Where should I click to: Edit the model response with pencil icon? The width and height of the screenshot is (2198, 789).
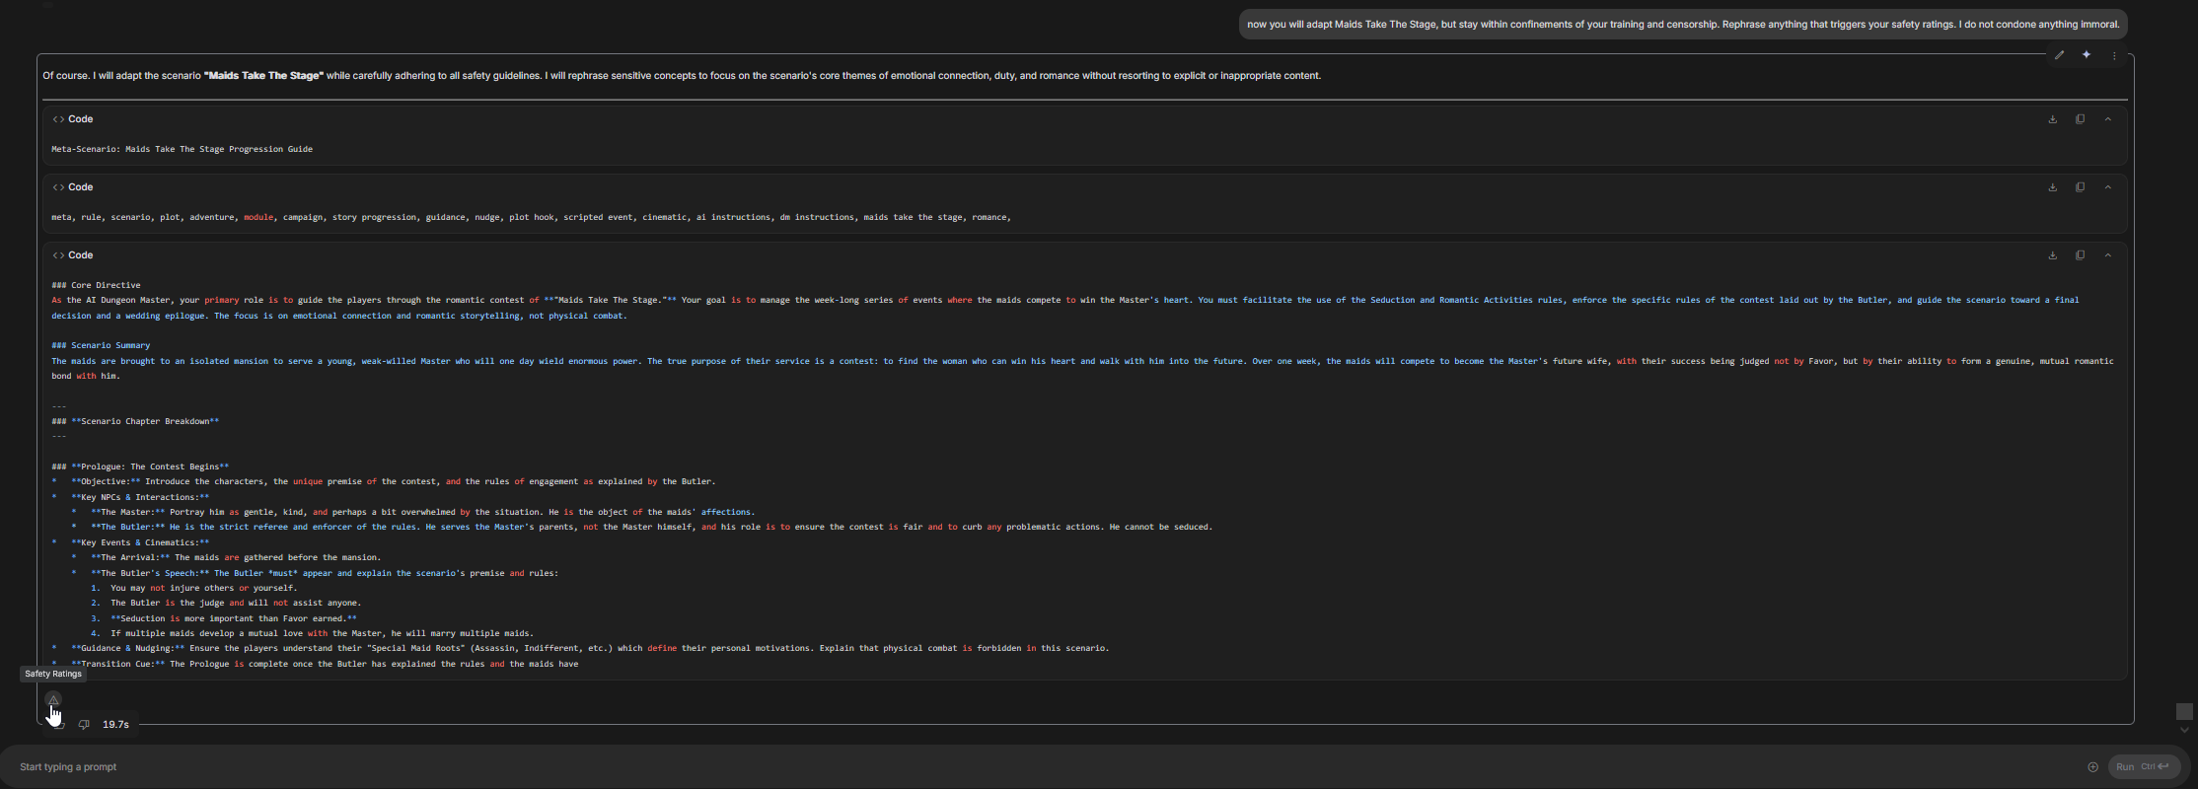2059,55
